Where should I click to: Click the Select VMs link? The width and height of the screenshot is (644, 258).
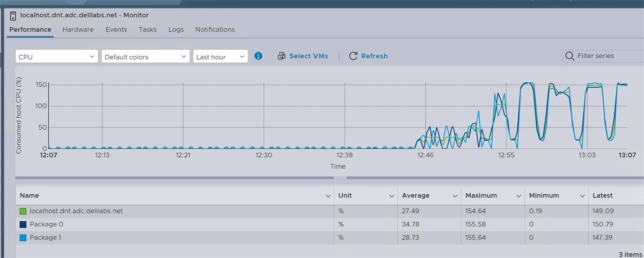(x=309, y=56)
